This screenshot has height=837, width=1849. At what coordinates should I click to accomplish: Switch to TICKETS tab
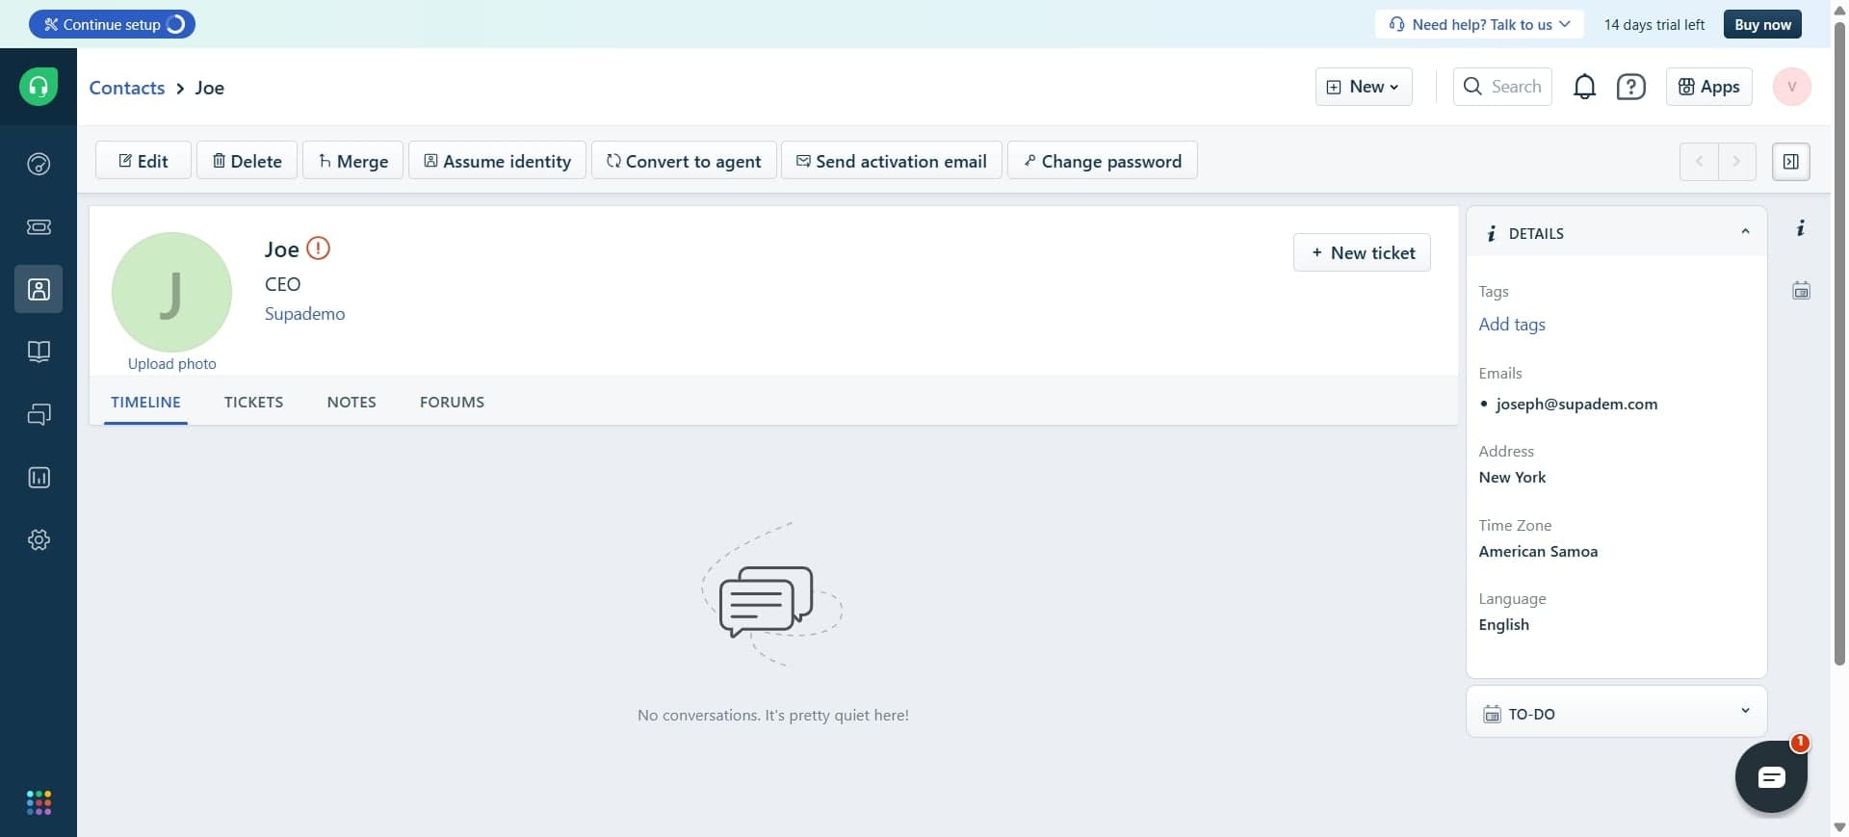pyautogui.click(x=253, y=402)
